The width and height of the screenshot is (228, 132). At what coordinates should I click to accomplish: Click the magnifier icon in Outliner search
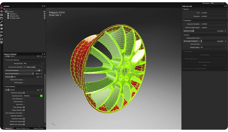point(4,9)
